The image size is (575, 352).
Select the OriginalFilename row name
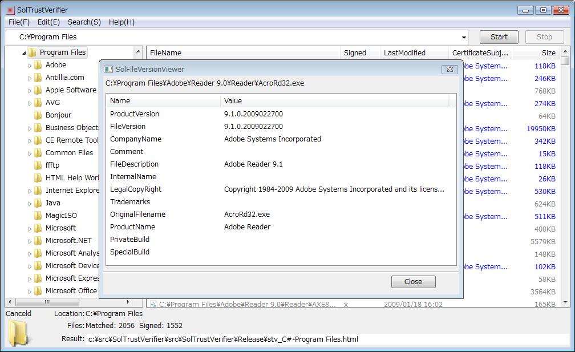[x=138, y=215]
